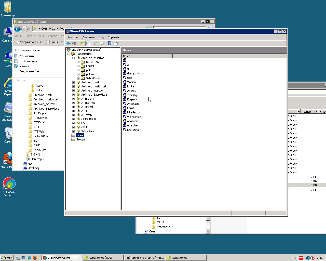Click the VisualSVN Server desktop shortcut
This screenshot has width=326, height=261.
(9, 187)
